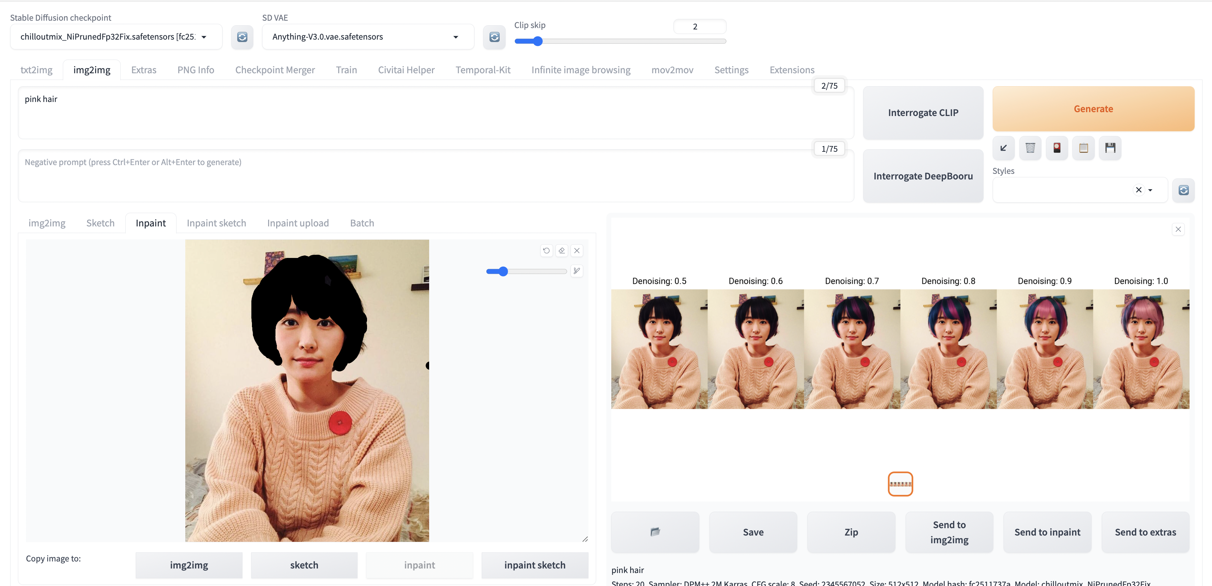
Task: Click the arrow icon to read last generation parameters
Action: tap(1003, 148)
